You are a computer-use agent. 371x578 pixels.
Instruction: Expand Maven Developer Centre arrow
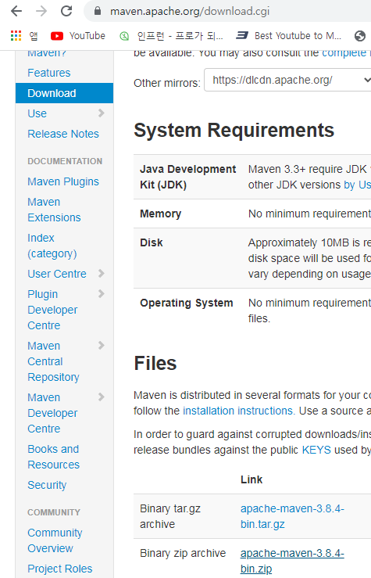click(102, 397)
